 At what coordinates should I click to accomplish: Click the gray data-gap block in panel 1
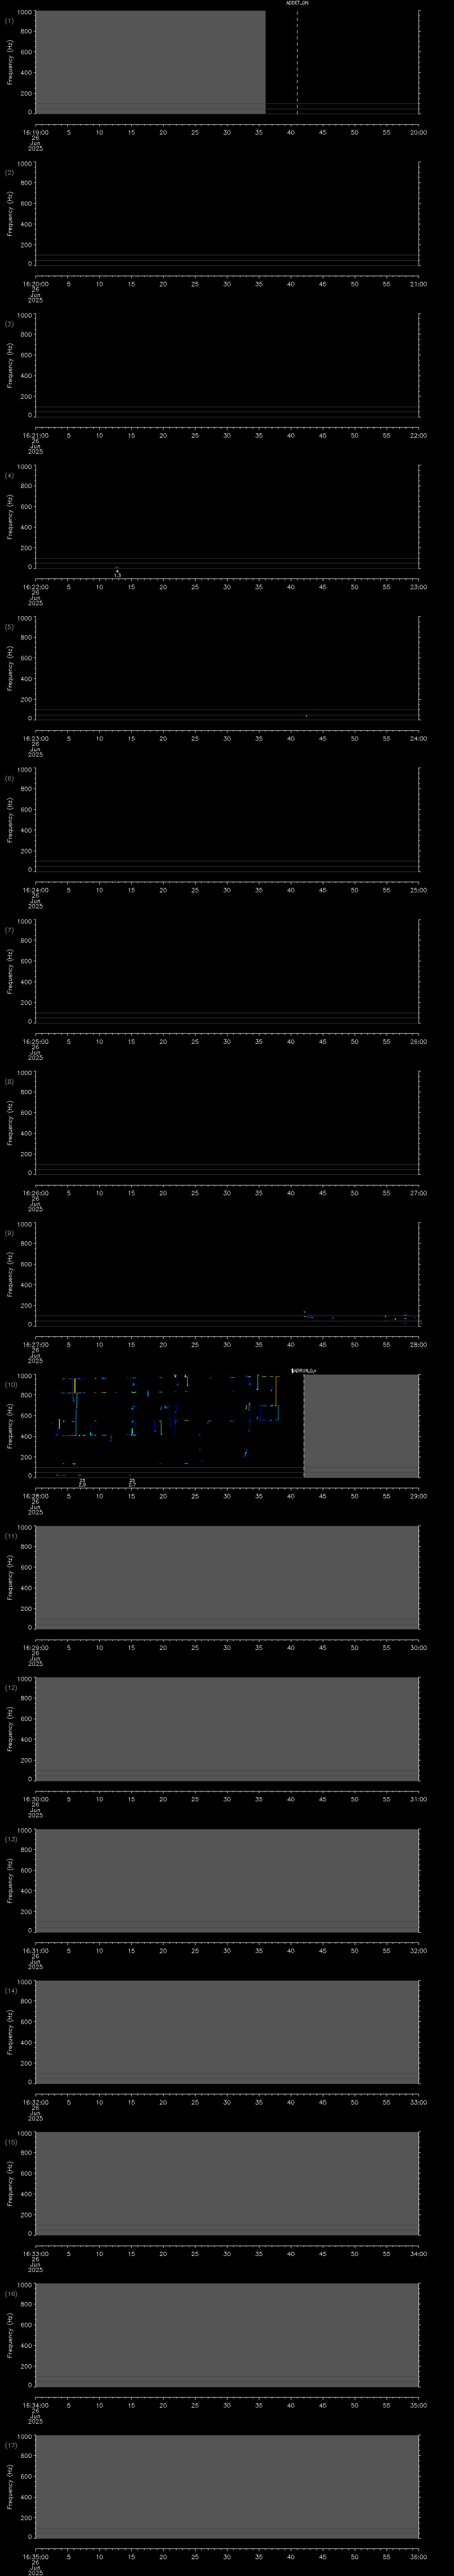[x=150, y=60]
